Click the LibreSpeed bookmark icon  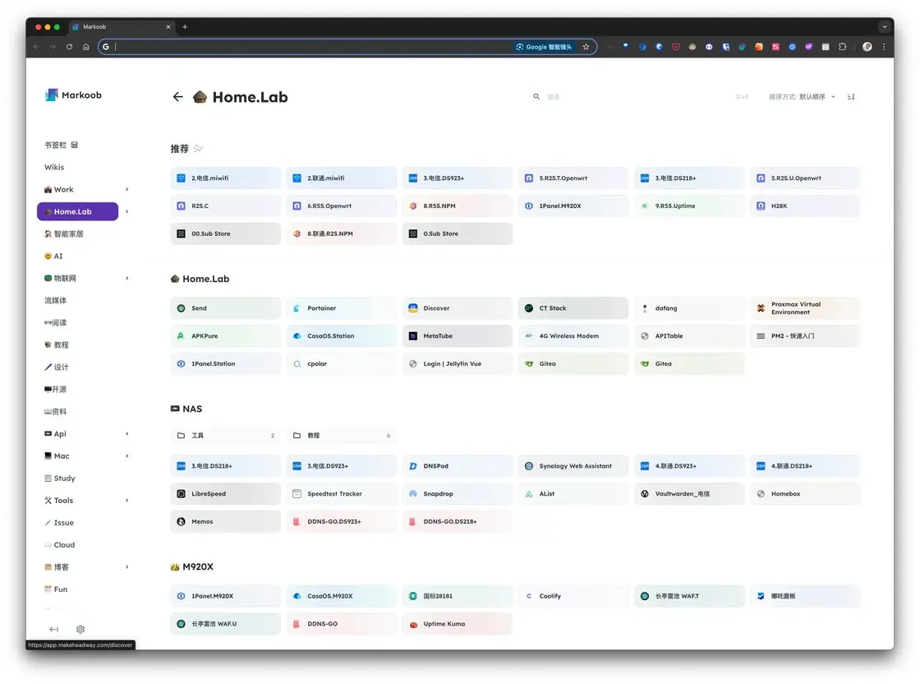tap(182, 494)
